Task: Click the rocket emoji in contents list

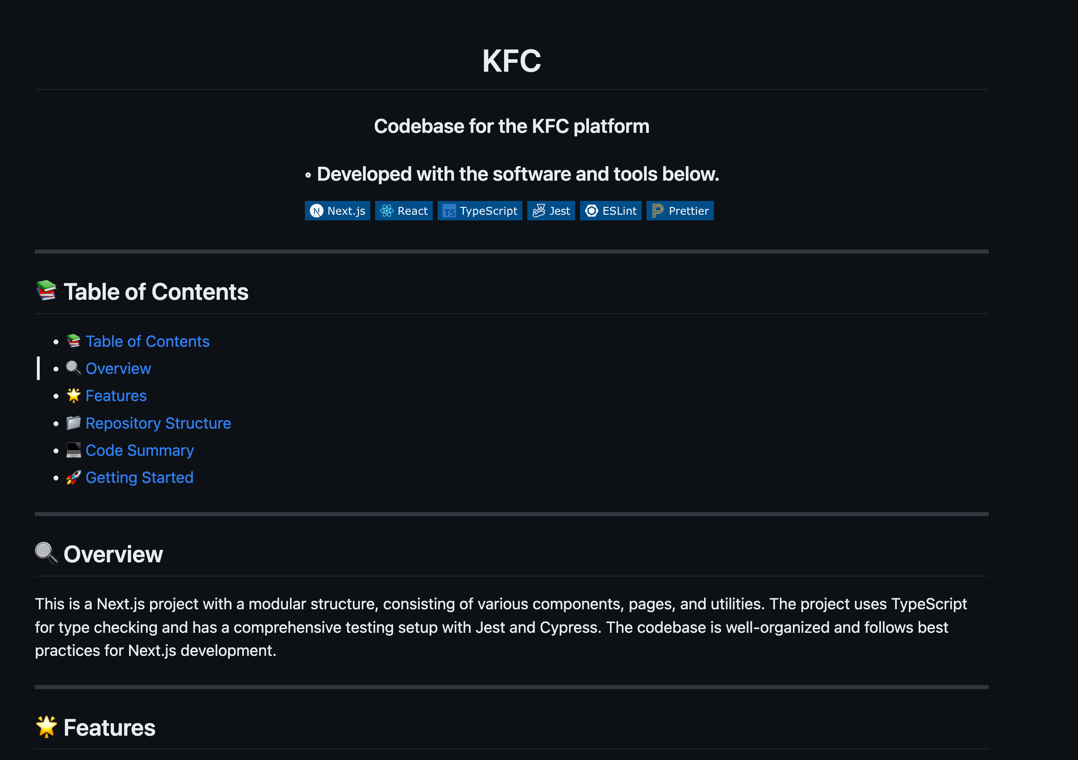Action: tap(73, 477)
